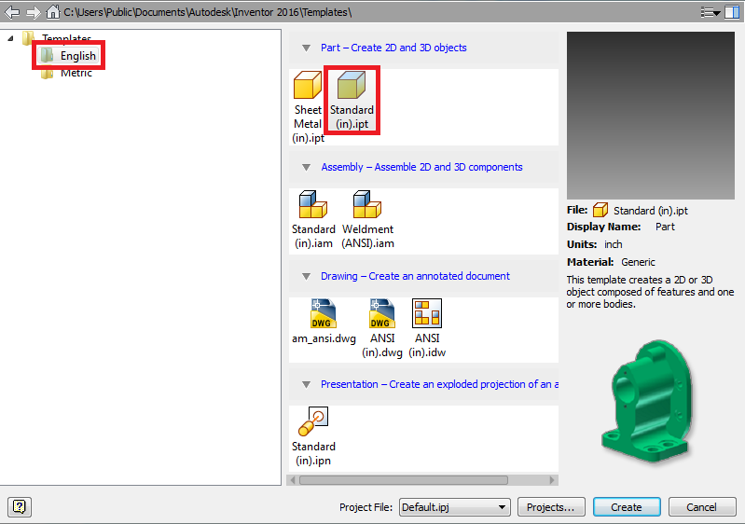Toggle the preview pane icon
Viewport: 745px width, 524px height.
[x=732, y=12]
